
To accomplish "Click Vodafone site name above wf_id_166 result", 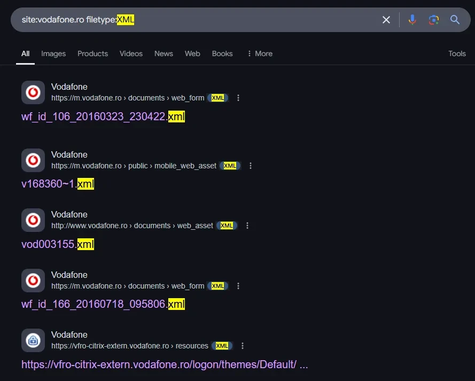I will (x=69, y=275).
